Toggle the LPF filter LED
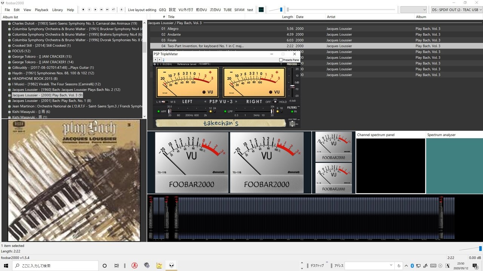The height and width of the screenshot is (271, 483). coord(225,111)
